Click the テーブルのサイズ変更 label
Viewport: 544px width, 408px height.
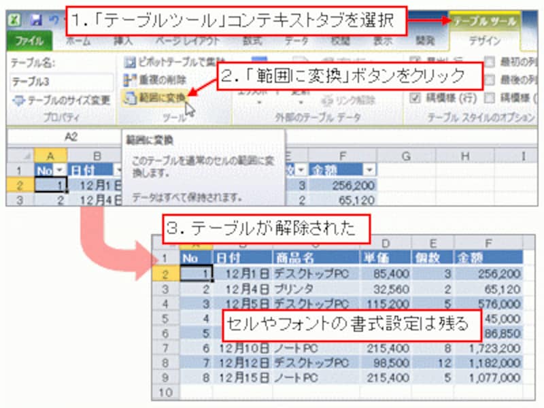pyautogui.click(x=69, y=101)
